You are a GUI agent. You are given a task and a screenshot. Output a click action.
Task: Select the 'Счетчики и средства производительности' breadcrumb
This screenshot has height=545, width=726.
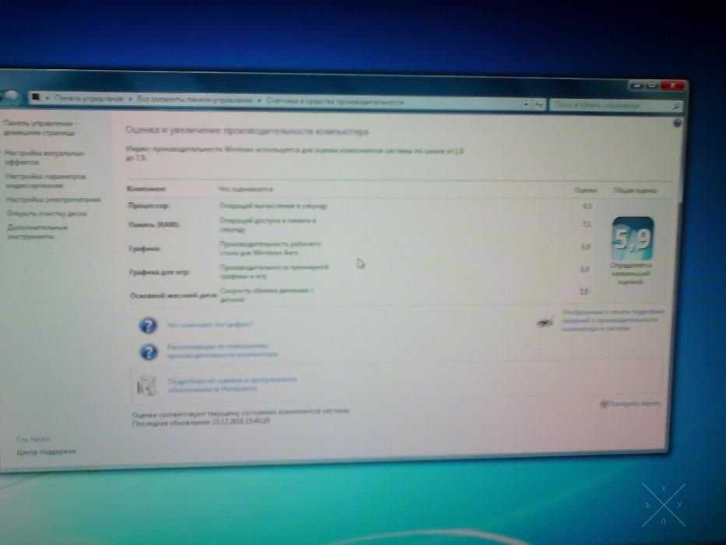point(335,101)
